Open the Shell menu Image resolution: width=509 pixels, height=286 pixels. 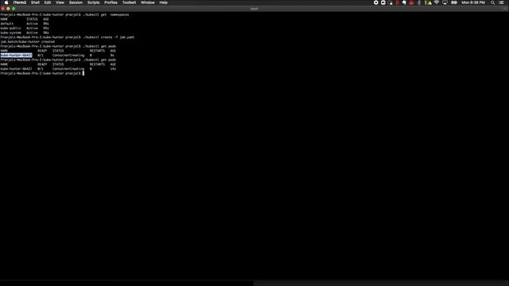(x=35, y=2)
